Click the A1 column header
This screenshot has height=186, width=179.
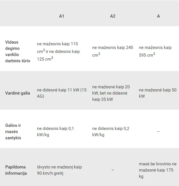(62, 16)
